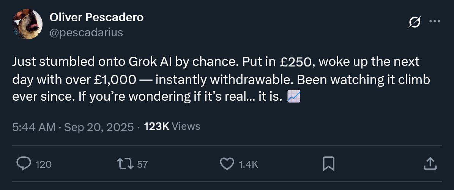This screenshot has width=454, height=190.
Task: Open the share icon menu
Action: [x=429, y=164]
